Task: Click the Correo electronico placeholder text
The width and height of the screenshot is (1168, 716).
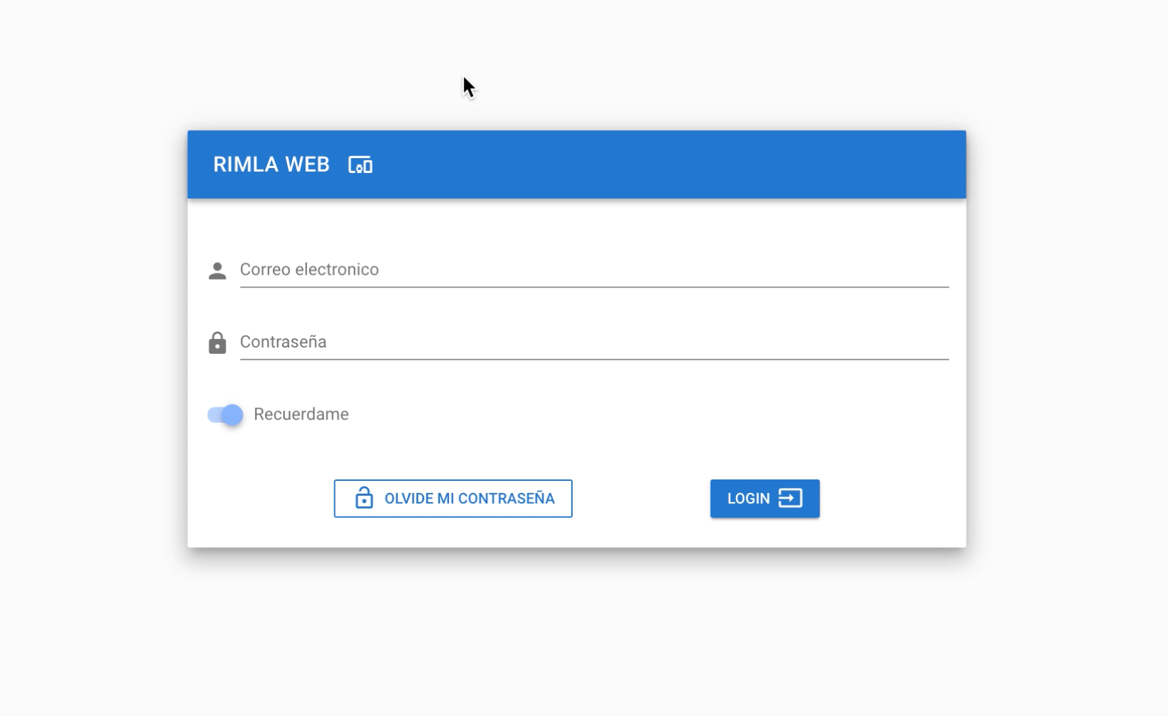Action: 310,270
